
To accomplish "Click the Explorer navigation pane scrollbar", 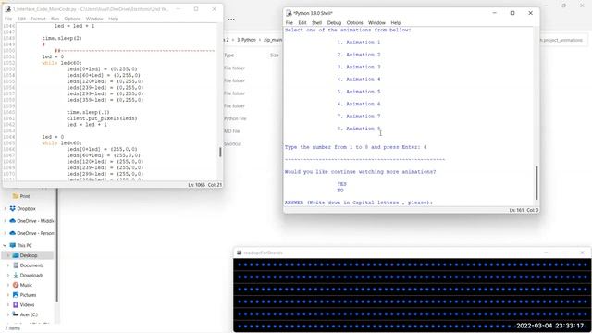I will point(57,245).
